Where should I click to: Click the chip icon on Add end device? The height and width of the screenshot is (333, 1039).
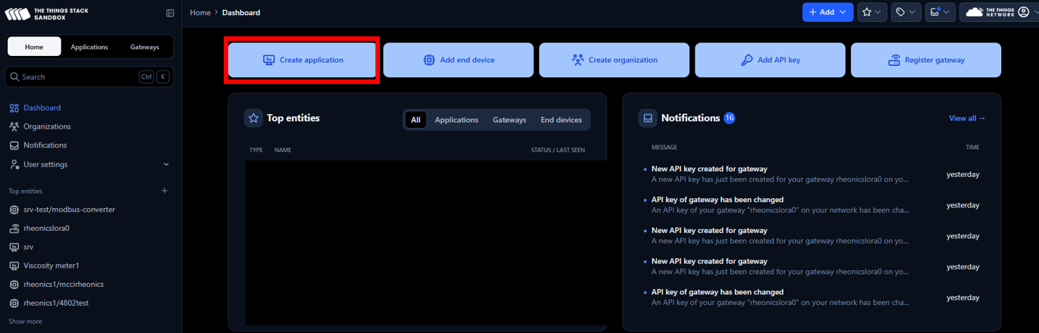[x=429, y=60]
